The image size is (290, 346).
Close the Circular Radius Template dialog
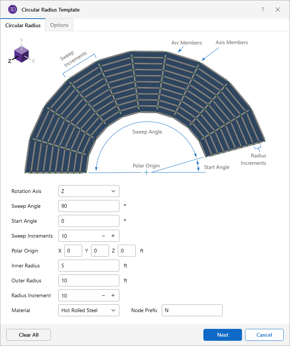click(278, 10)
